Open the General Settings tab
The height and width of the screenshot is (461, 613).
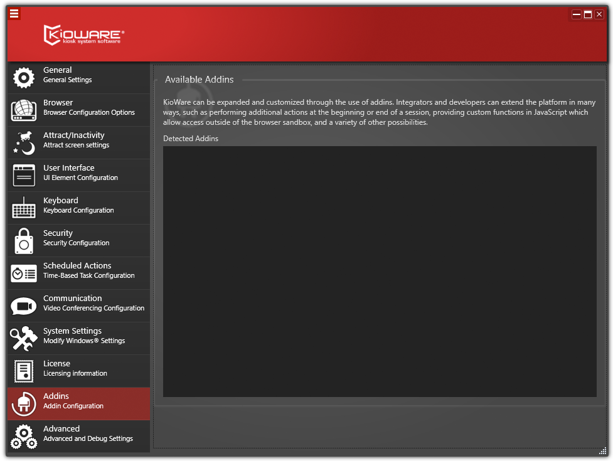(78, 77)
